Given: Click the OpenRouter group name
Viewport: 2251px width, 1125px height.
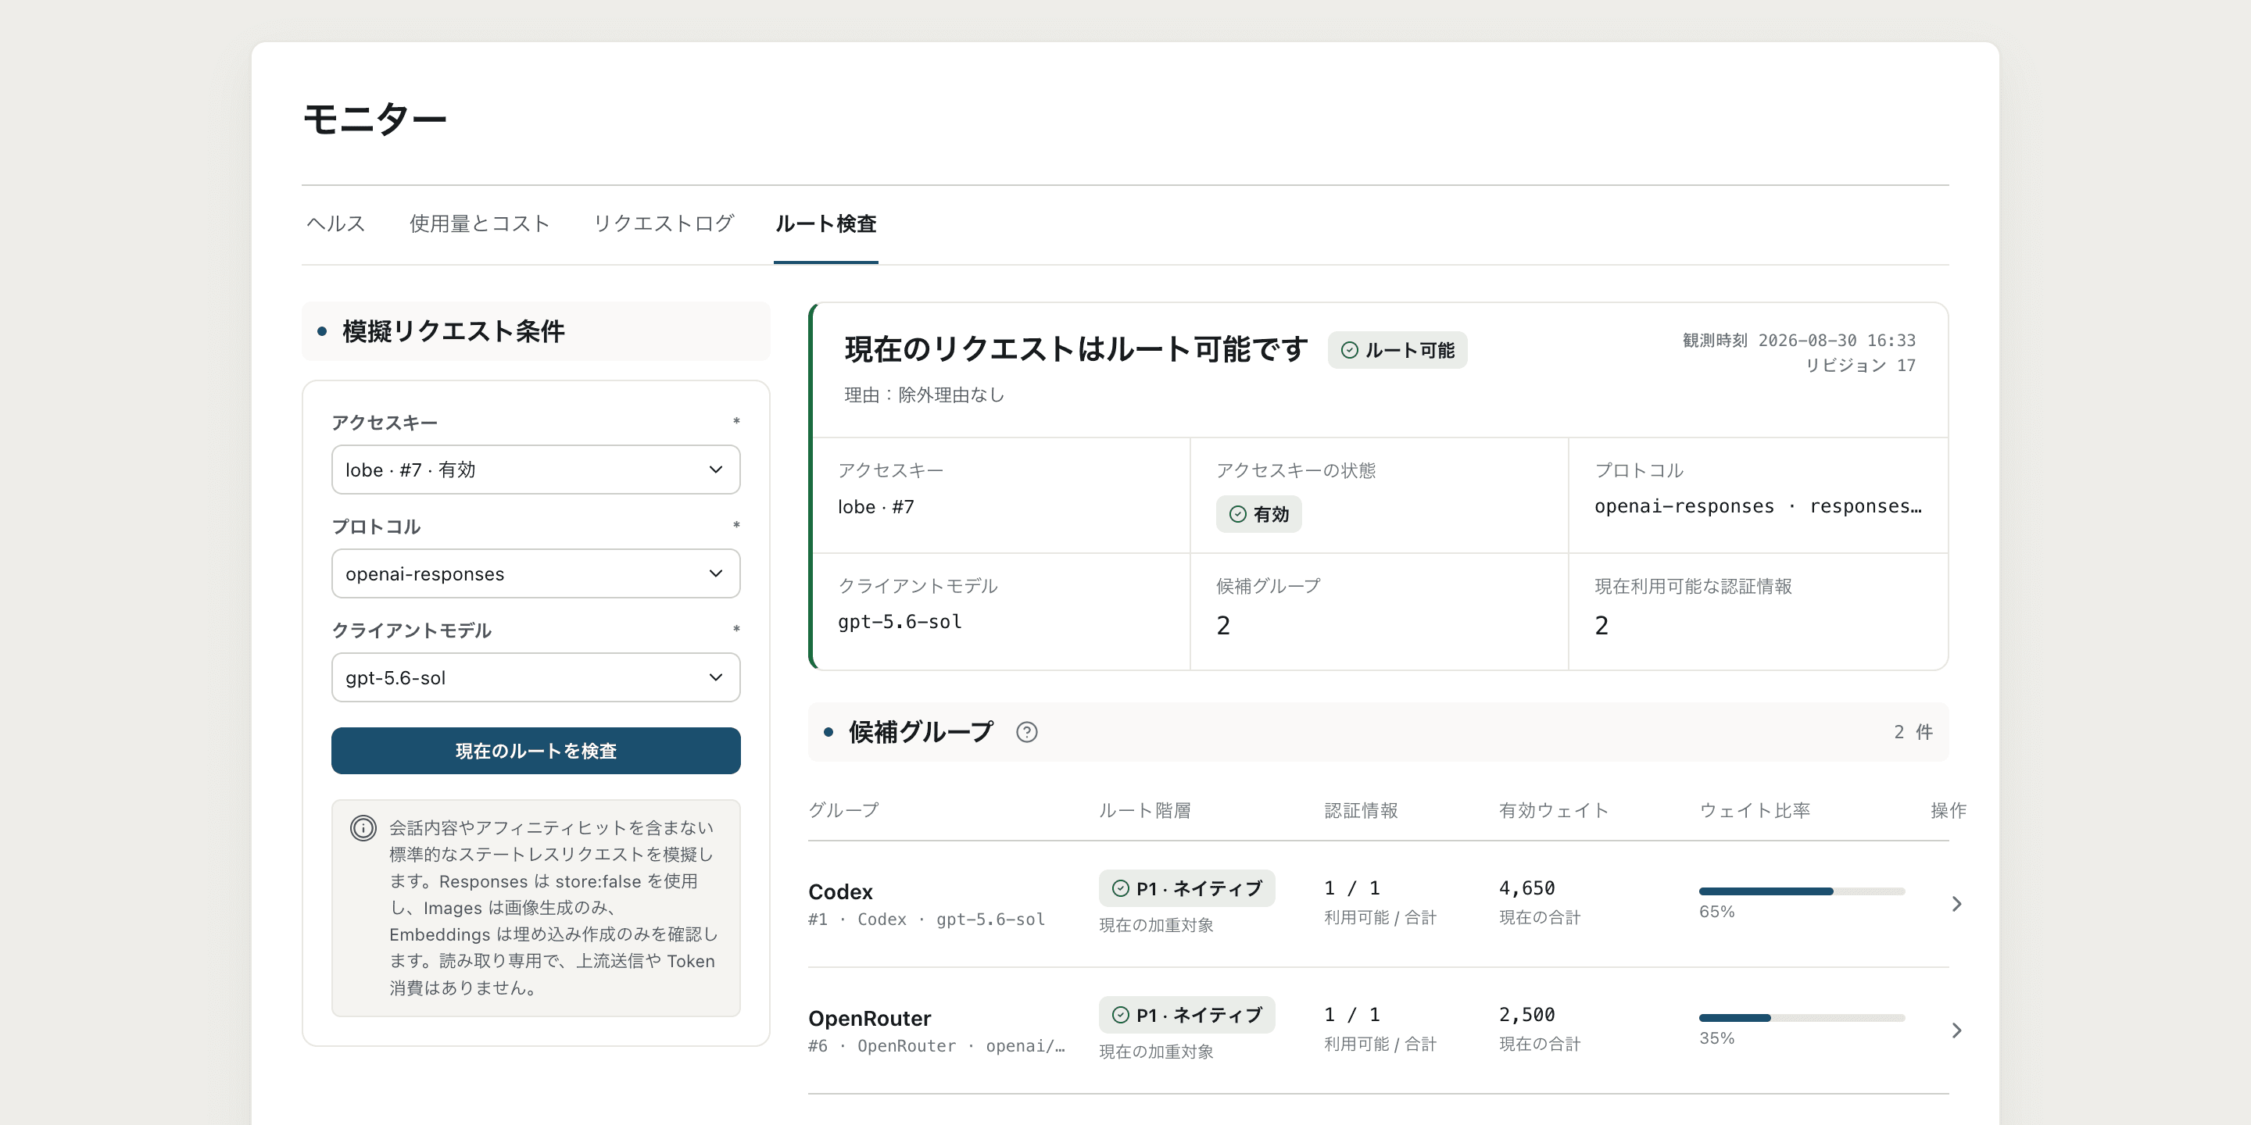Looking at the screenshot, I should pos(869,1019).
